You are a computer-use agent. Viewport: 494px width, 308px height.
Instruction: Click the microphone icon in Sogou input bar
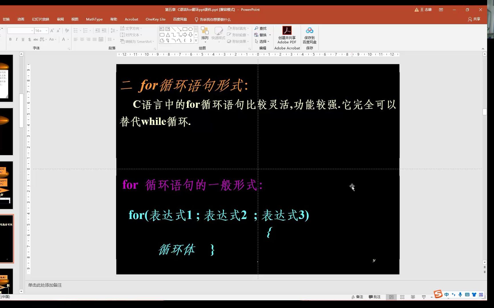point(460,295)
